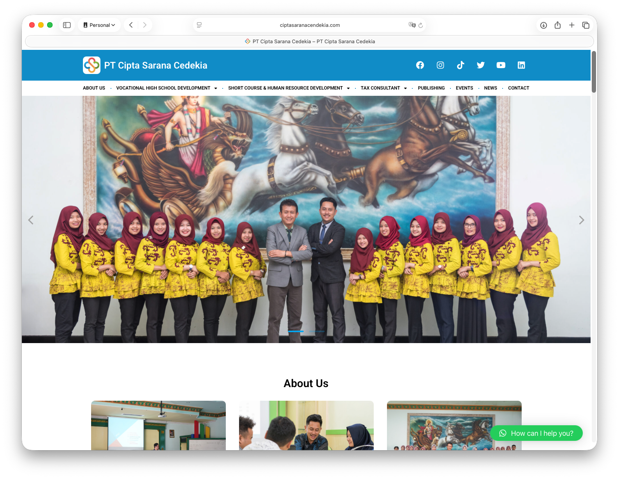Open the LinkedIn social link

(521, 65)
